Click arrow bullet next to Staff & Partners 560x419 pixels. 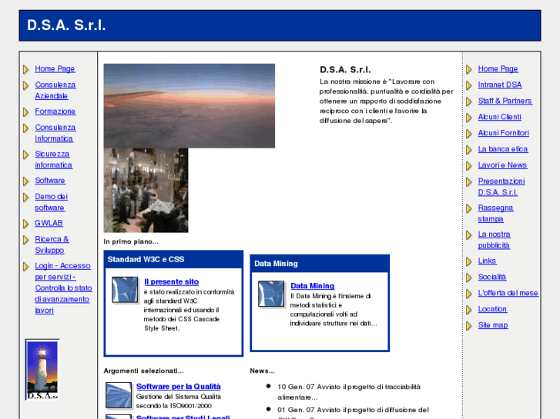469,101
